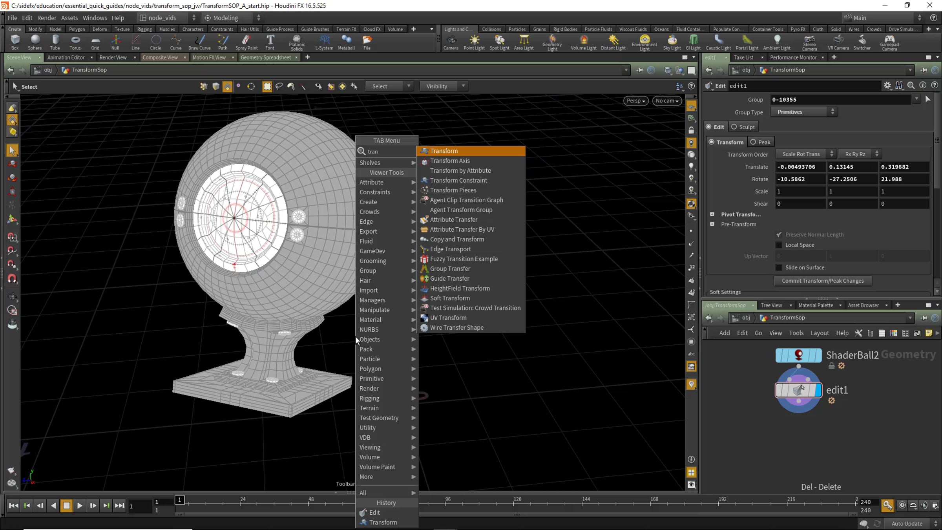Select the Edit radio option
The image size is (942, 530).
click(x=715, y=127)
